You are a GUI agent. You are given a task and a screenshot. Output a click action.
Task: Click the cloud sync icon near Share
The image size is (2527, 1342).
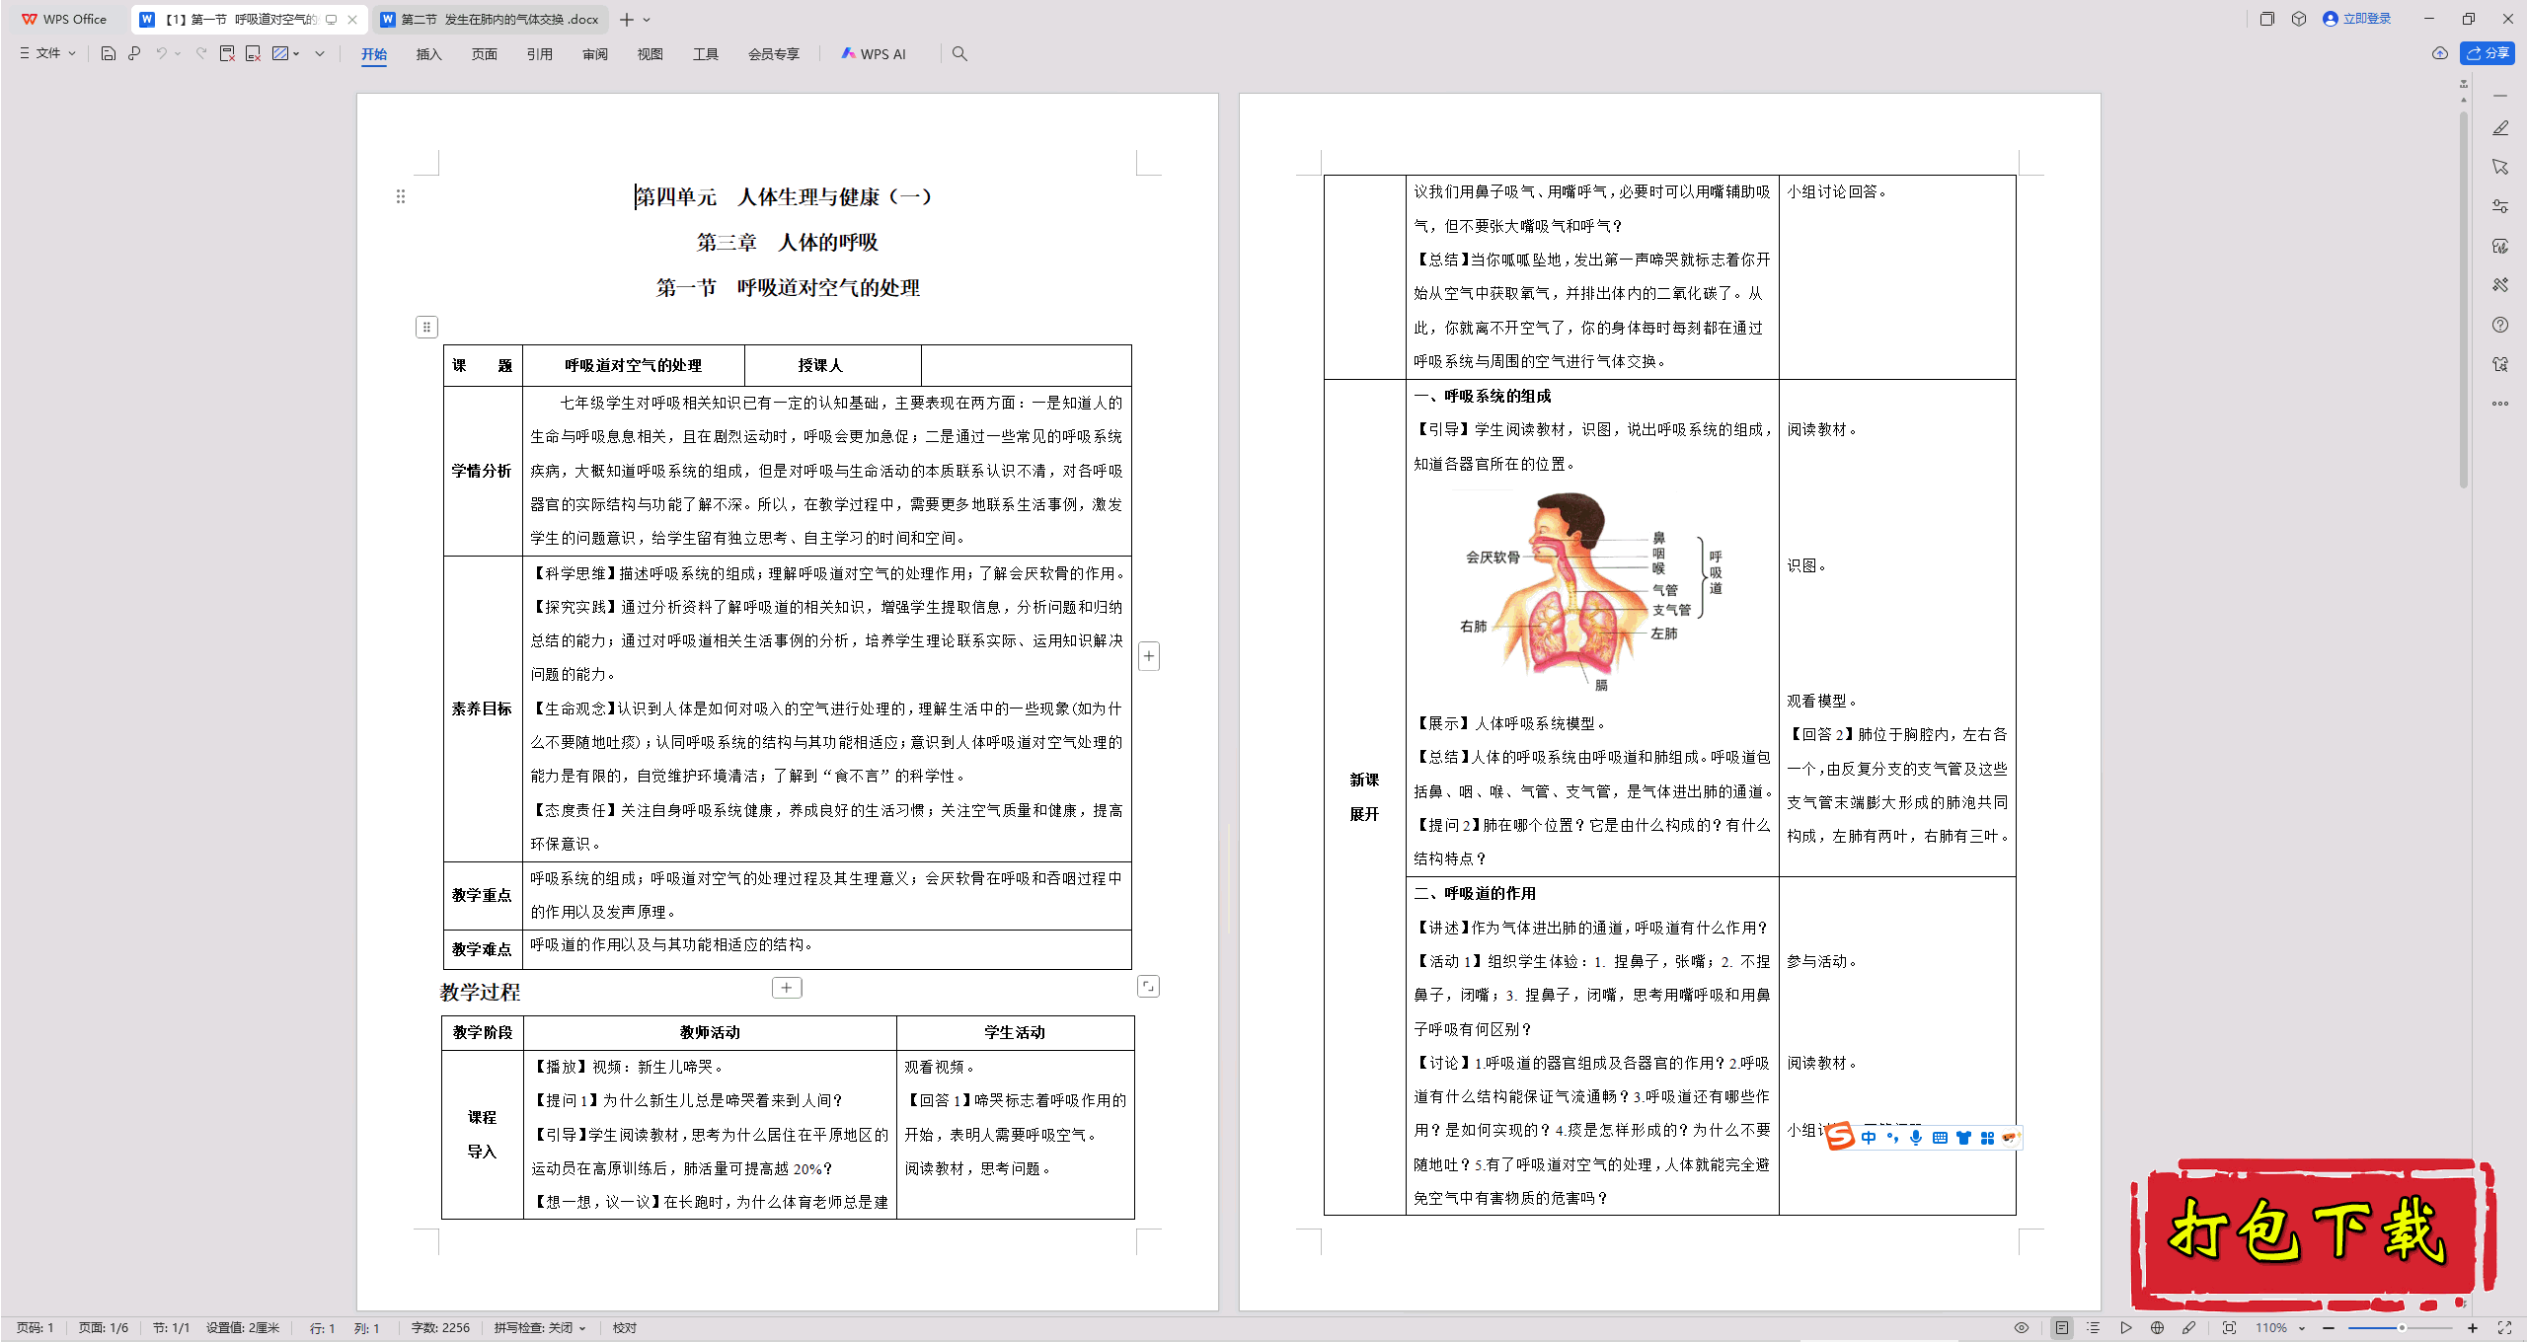(x=2440, y=53)
